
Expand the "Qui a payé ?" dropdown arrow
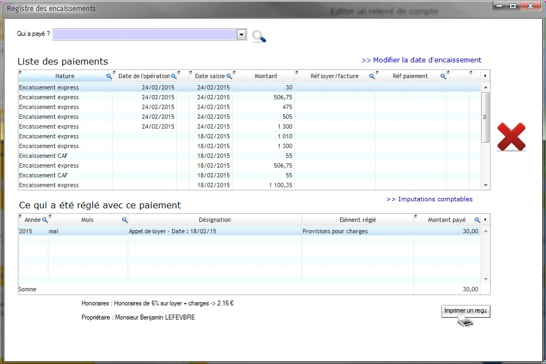pos(242,34)
